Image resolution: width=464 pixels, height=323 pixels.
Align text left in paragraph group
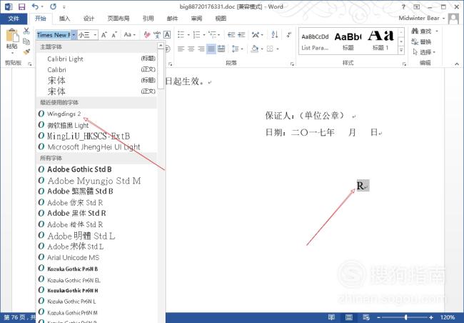(x=181, y=49)
